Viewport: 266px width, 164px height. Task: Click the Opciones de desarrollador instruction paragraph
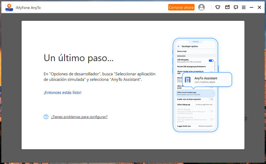pos(99,77)
